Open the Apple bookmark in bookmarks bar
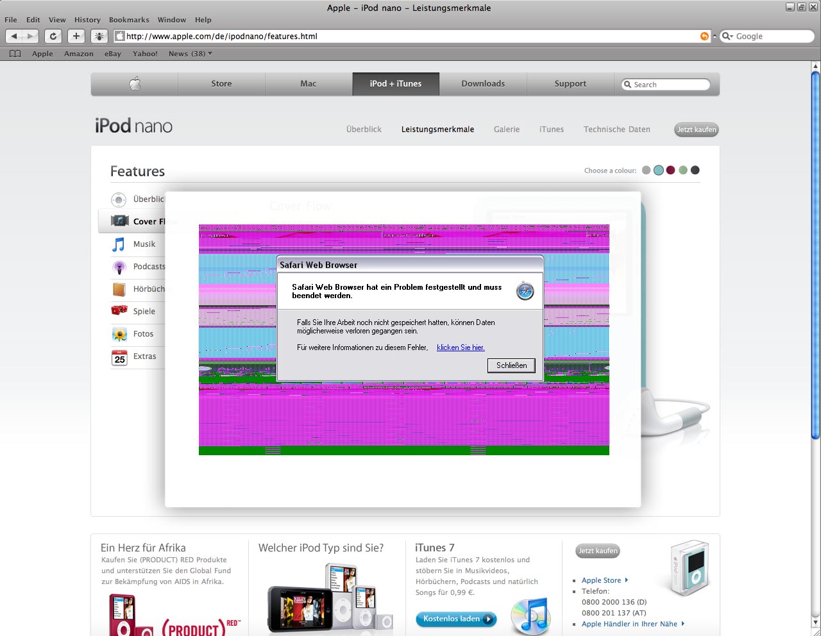 [x=42, y=54]
